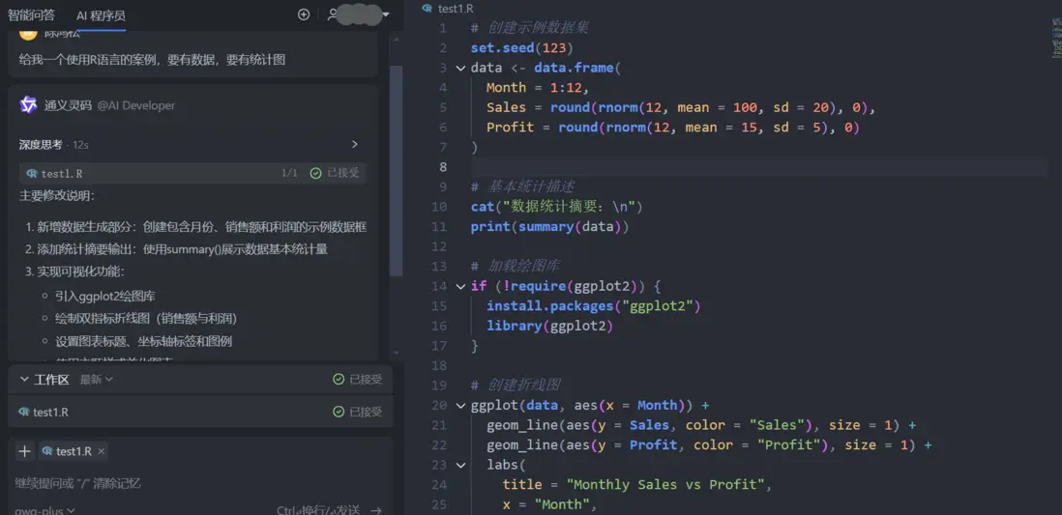
Task: Click the test1.R context chip
Action: 74,451
